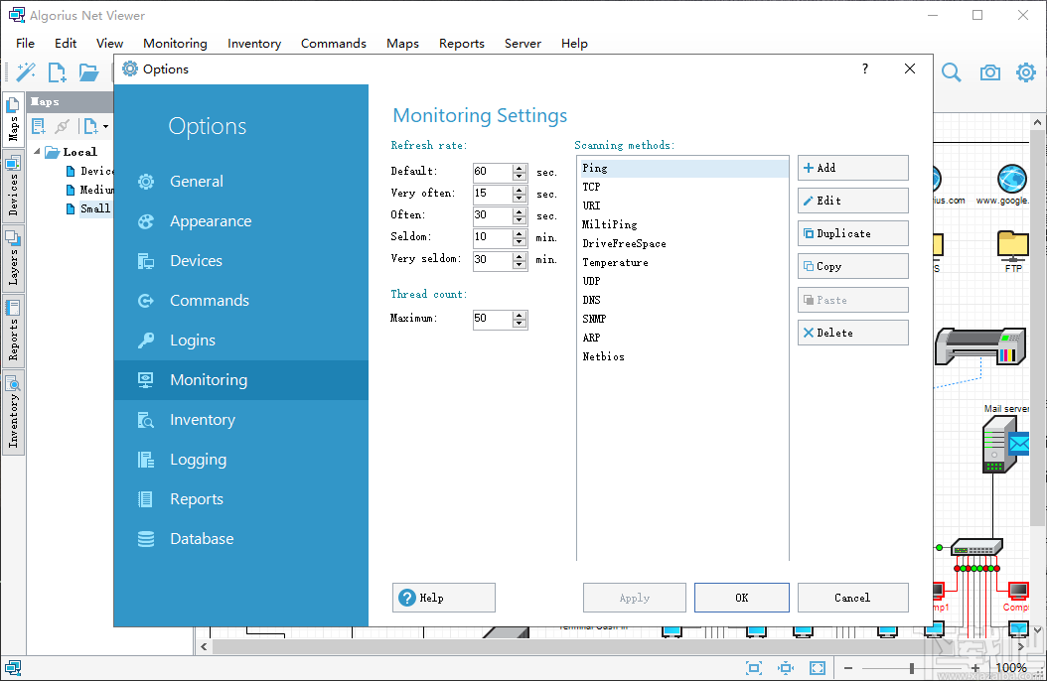Open the Appearance options section
The width and height of the screenshot is (1047, 681).
pyautogui.click(x=211, y=221)
